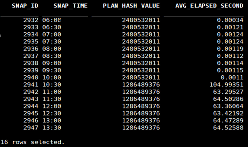Screen dimensions: 248x147
Task: Click snap time 06:30
Action: (52, 27)
